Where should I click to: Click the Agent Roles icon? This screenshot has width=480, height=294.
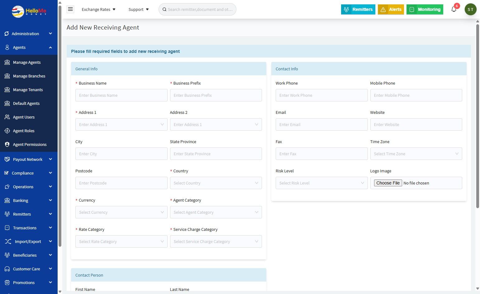click(7, 131)
